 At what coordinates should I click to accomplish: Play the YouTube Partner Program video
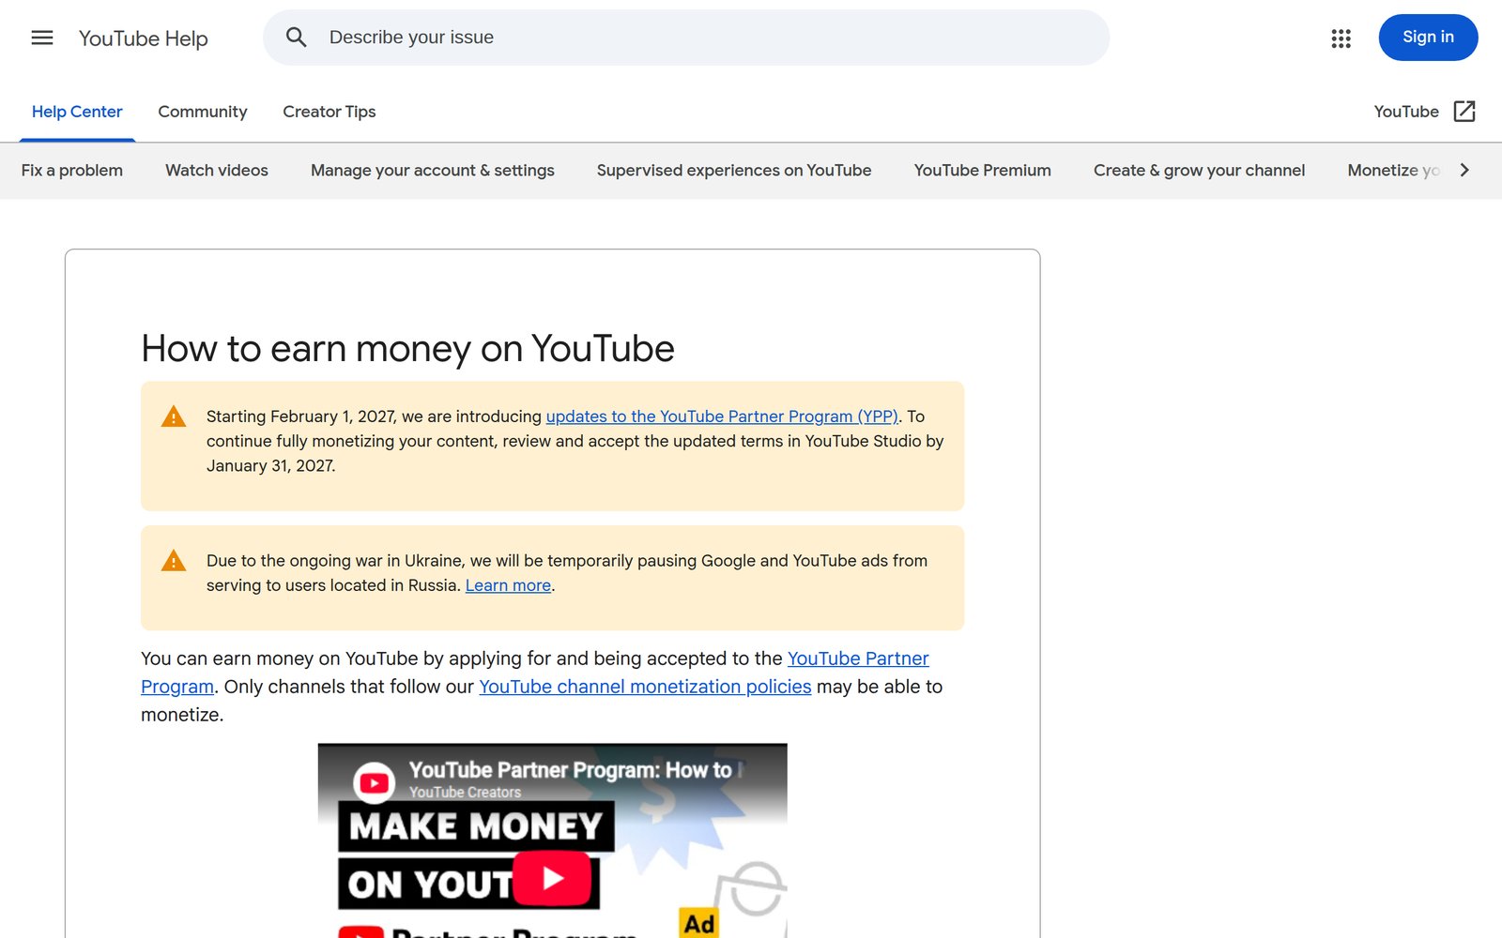[x=552, y=879]
